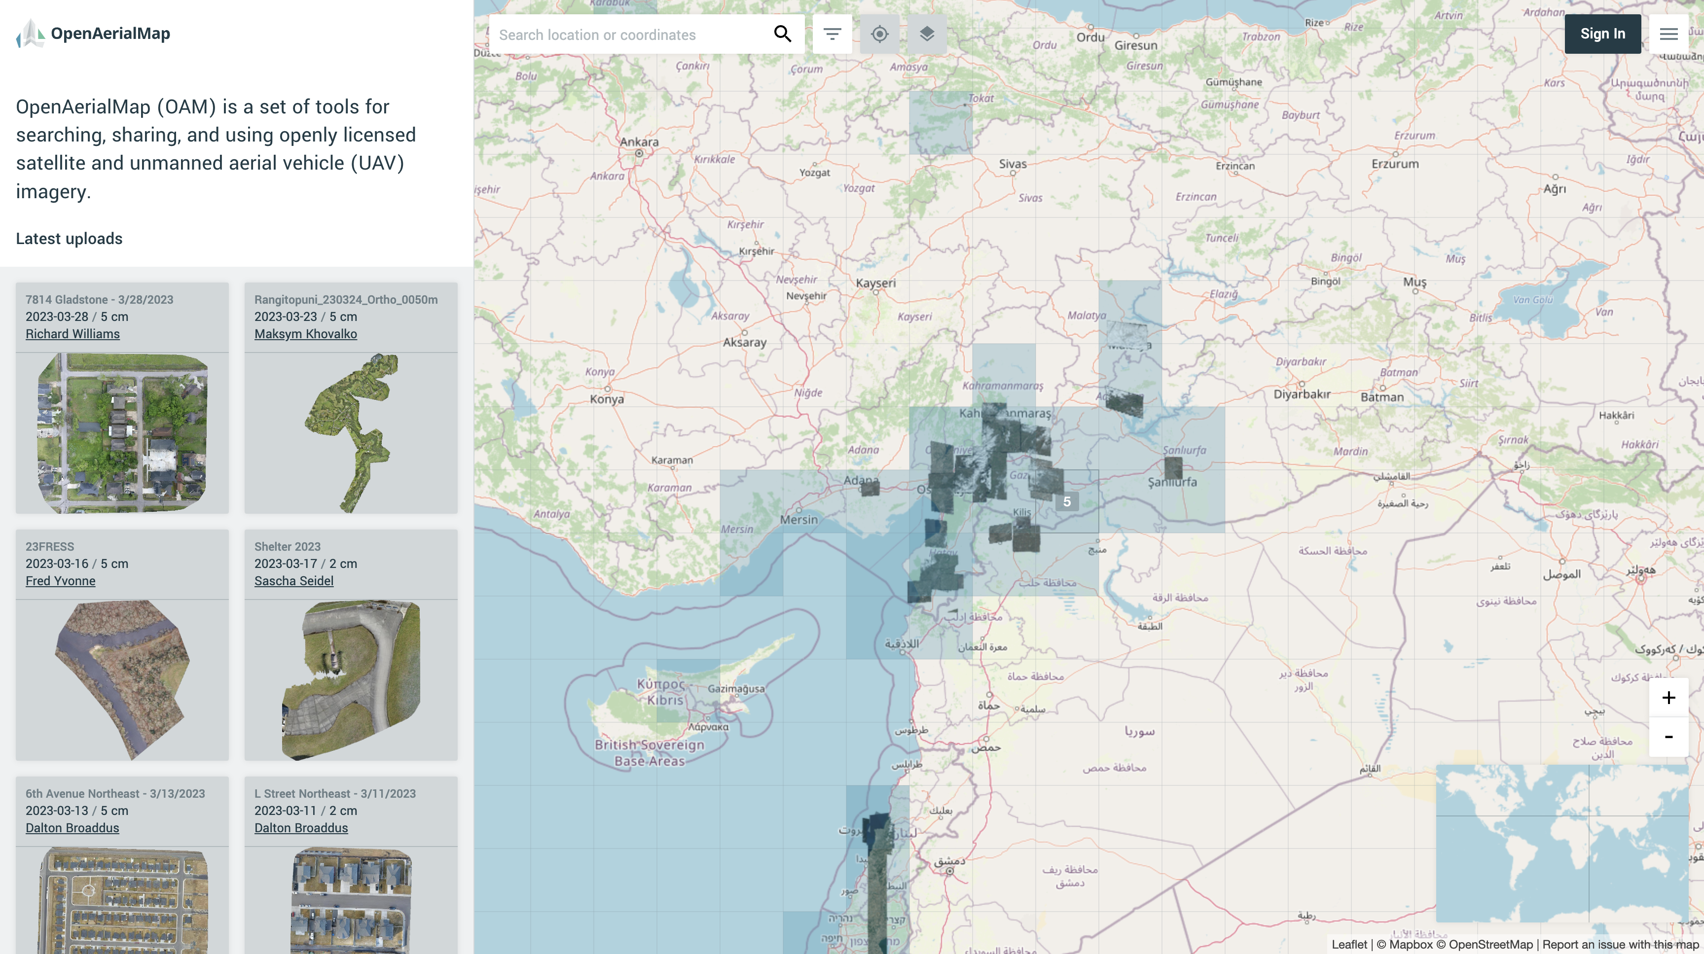Click the Ankara city label on map

(x=639, y=141)
